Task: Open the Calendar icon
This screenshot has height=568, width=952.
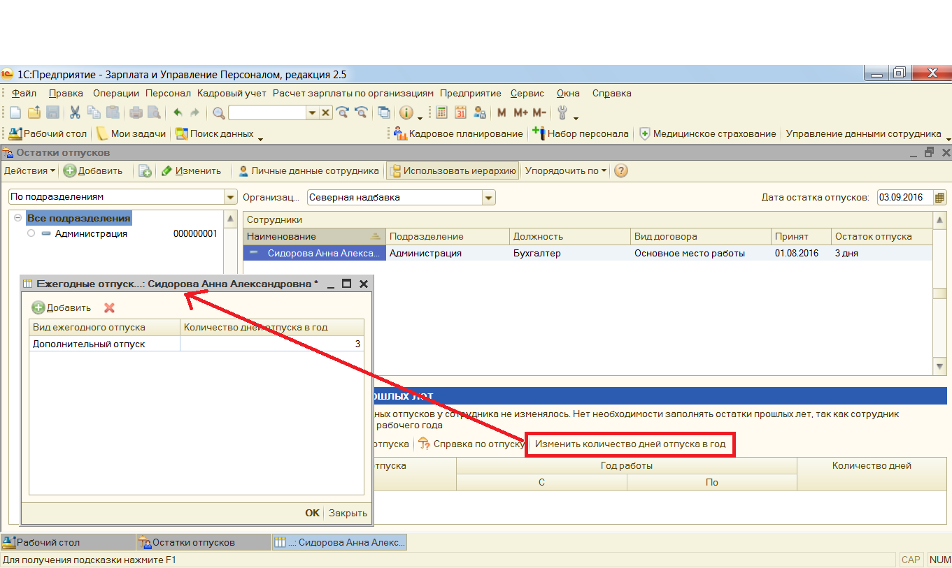Action: [460, 112]
